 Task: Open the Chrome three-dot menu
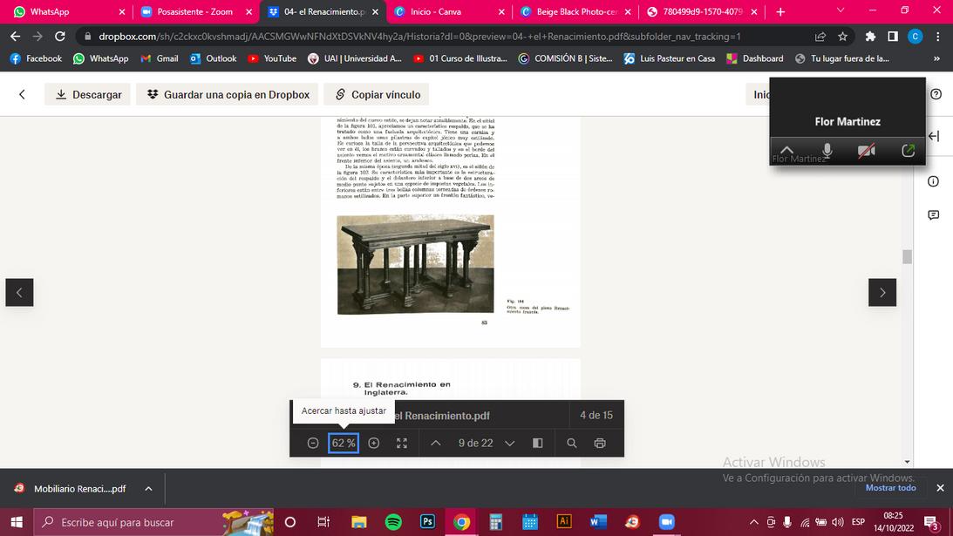[x=938, y=37]
